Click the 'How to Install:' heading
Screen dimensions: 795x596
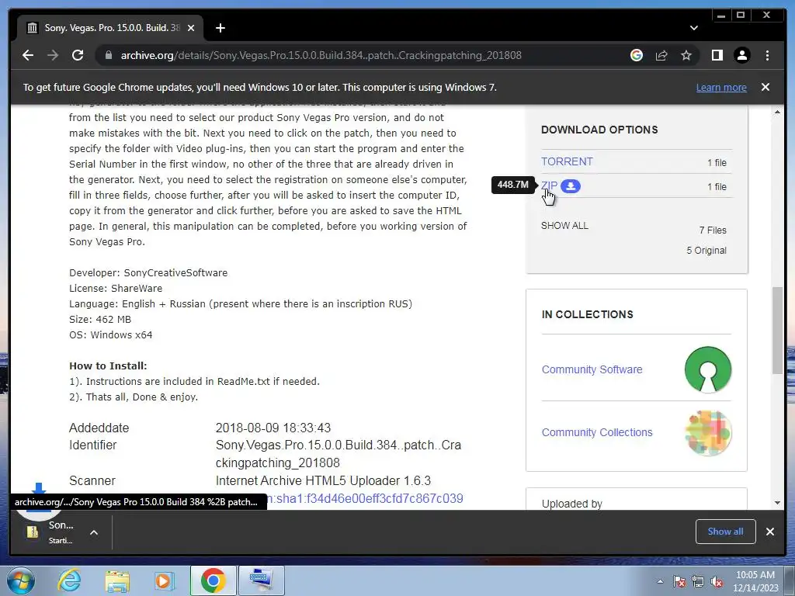108,366
